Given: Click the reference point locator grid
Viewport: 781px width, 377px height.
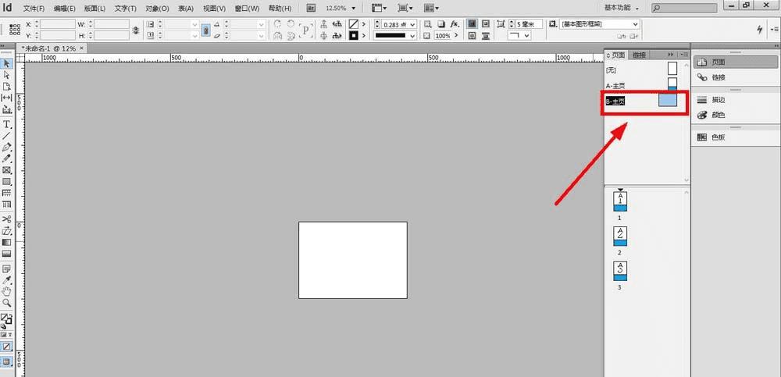Looking at the screenshot, I should 15,30.
